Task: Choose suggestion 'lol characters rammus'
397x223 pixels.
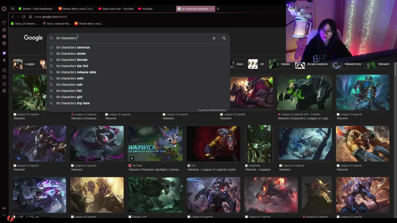Action: coord(138,47)
